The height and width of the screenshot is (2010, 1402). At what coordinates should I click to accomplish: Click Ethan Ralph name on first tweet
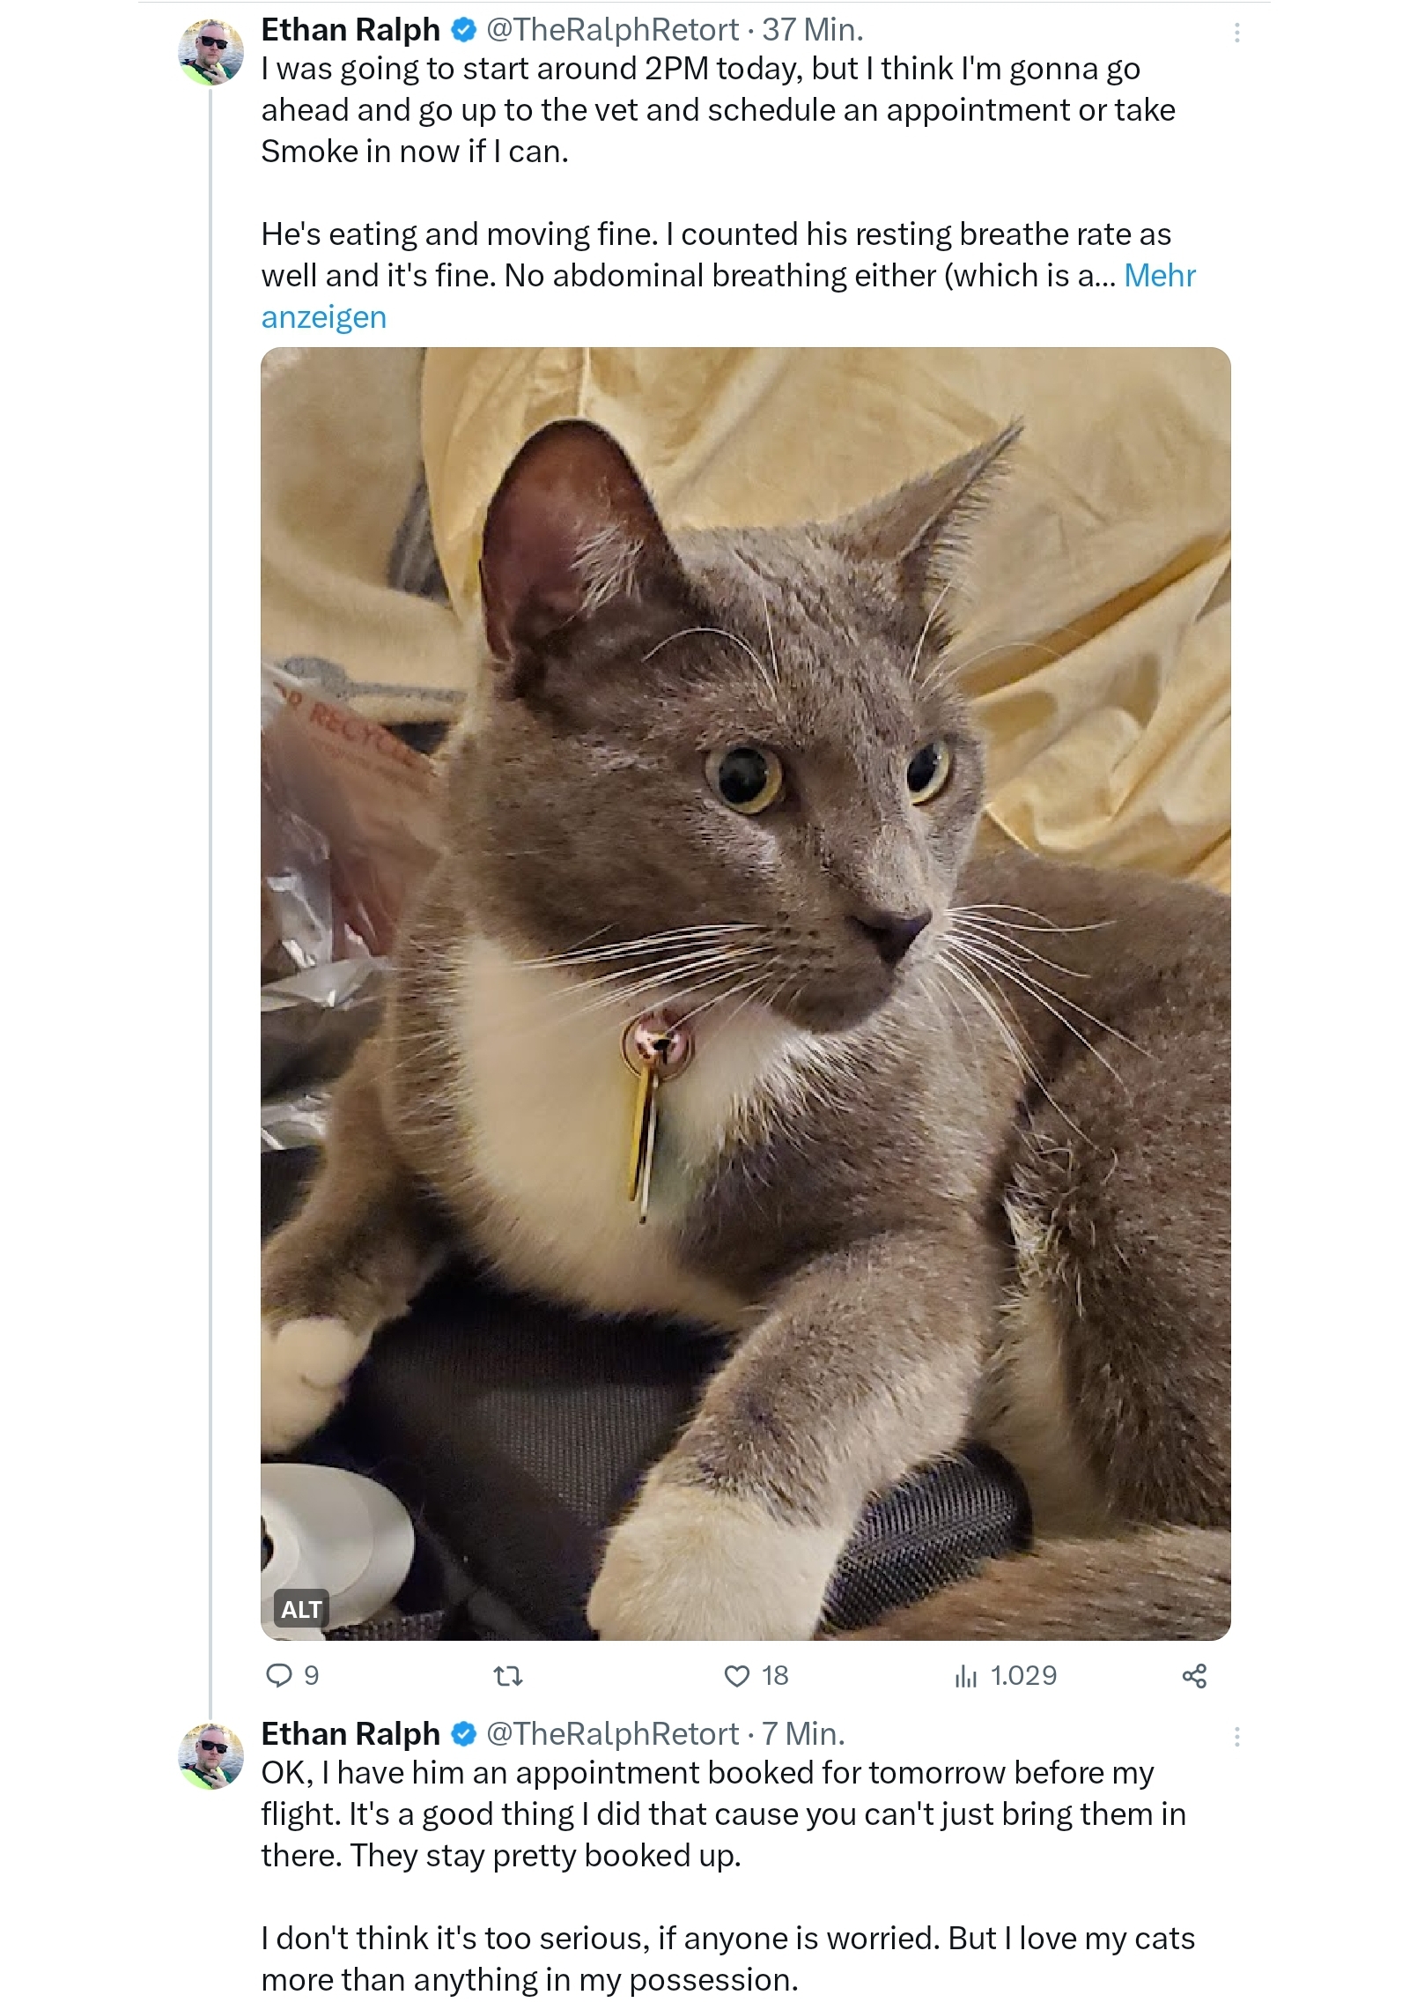click(350, 30)
